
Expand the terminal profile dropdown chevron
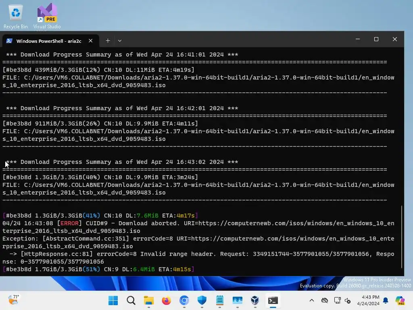coord(119,41)
